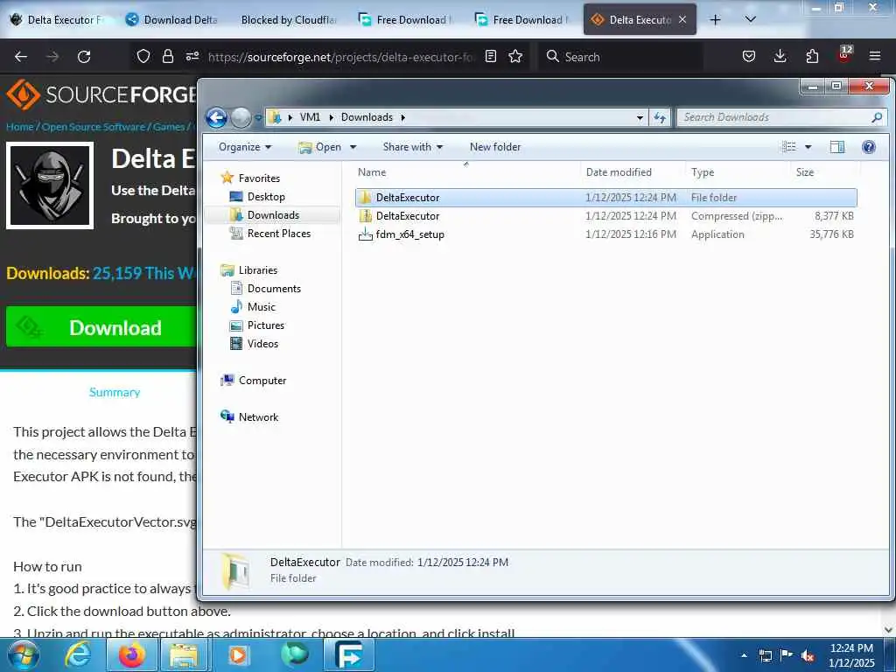The width and height of the screenshot is (896, 672).
Task: Toggle reader view in address bar
Action: coord(490,56)
